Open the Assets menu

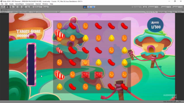(x=11, y=4)
